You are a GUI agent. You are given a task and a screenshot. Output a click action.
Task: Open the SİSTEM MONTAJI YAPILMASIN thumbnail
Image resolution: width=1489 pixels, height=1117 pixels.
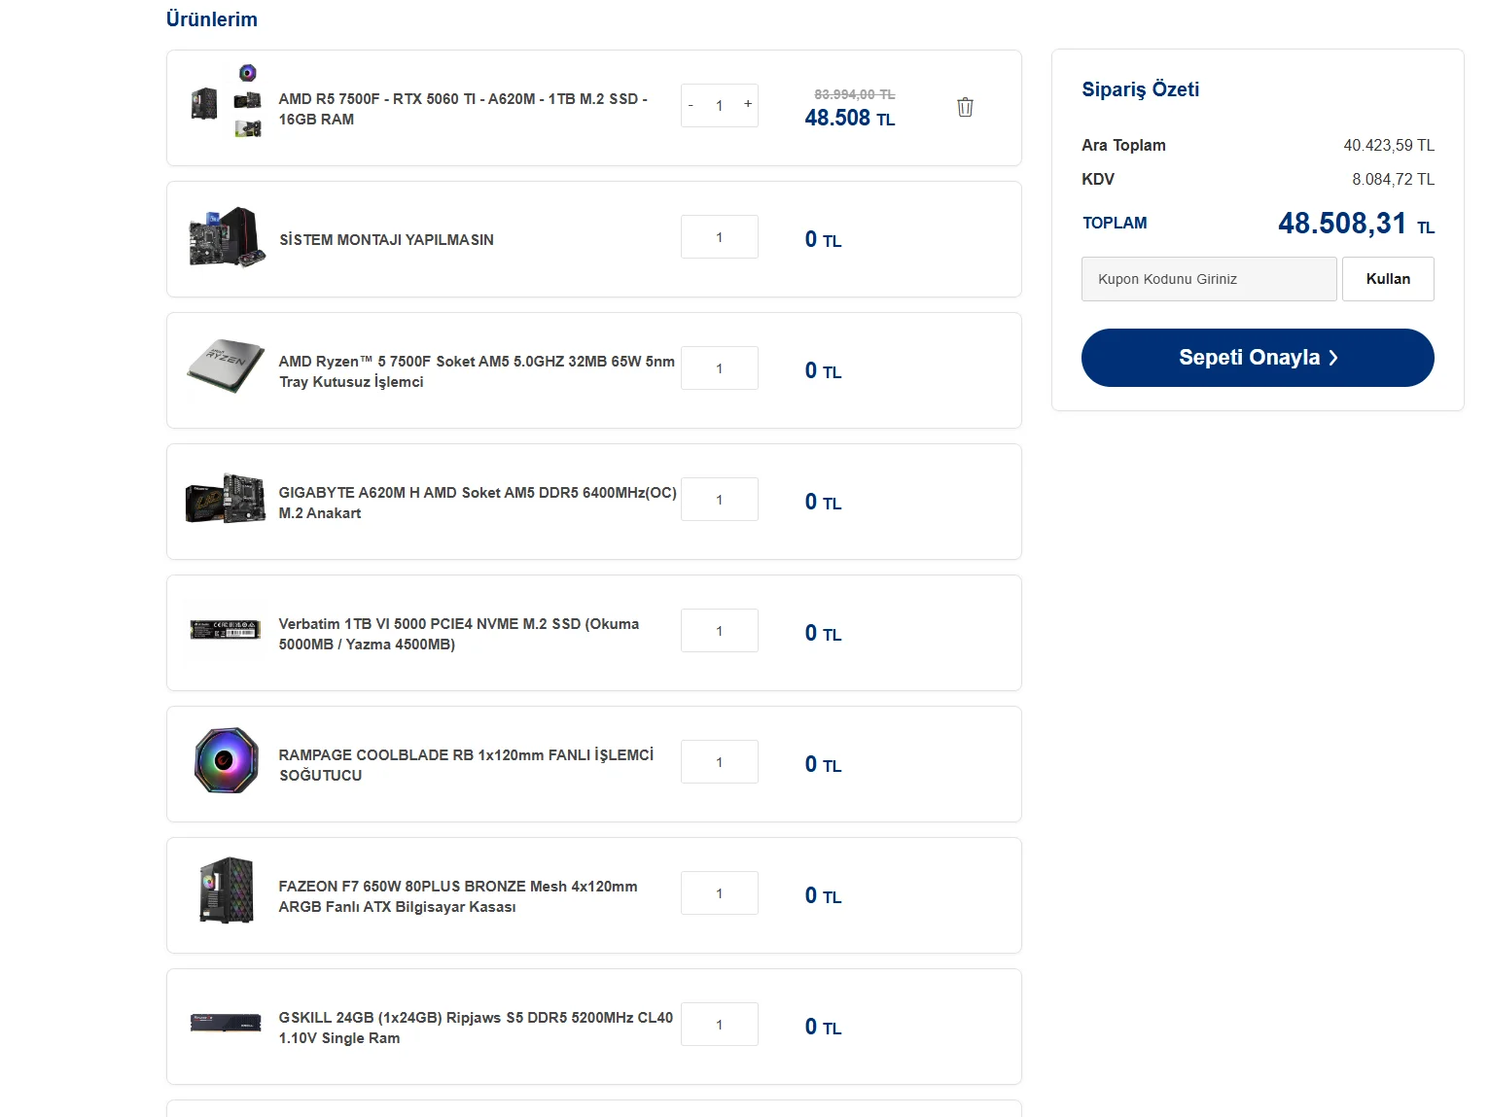point(227,237)
